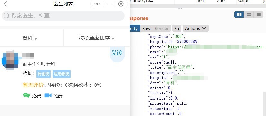Screen dimensions: 266x116
Task: Go back with the left chevron arrow
Action: tap(5, 4)
